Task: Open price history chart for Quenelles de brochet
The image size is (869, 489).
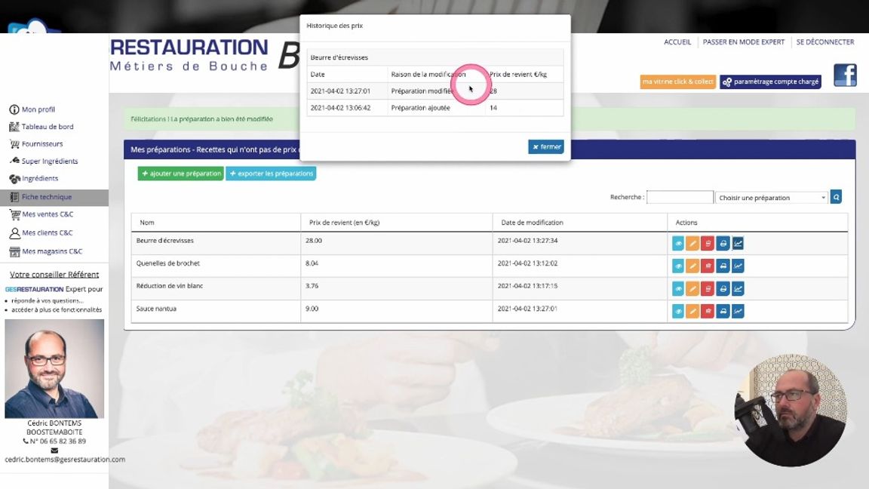Action: pyautogui.click(x=738, y=266)
